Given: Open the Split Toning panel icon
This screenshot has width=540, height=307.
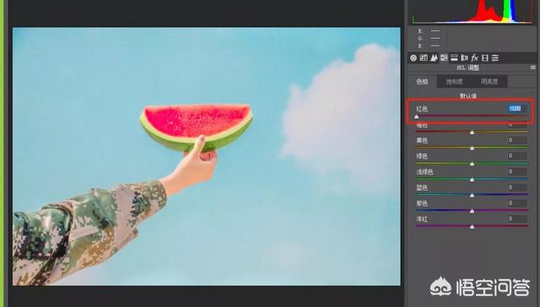Looking at the screenshot, I should click(454, 58).
